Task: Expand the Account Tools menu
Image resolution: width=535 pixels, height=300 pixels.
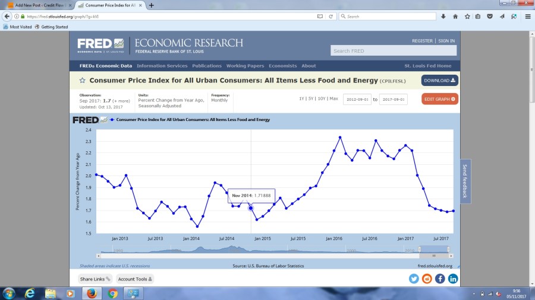Action: coord(134,279)
